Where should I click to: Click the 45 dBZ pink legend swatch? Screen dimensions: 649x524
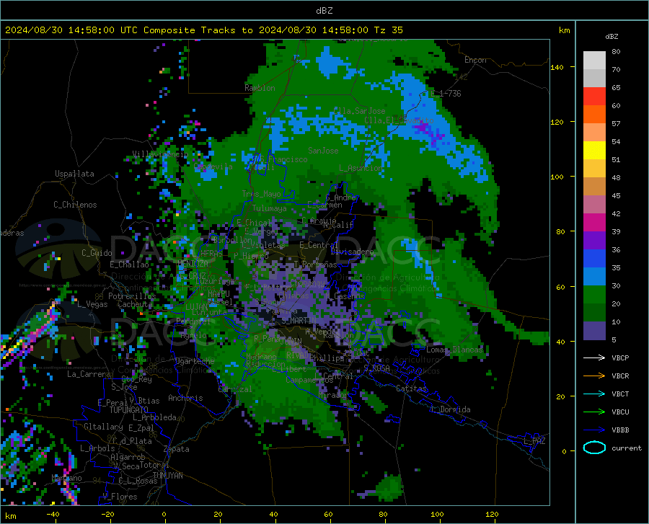[x=594, y=205]
